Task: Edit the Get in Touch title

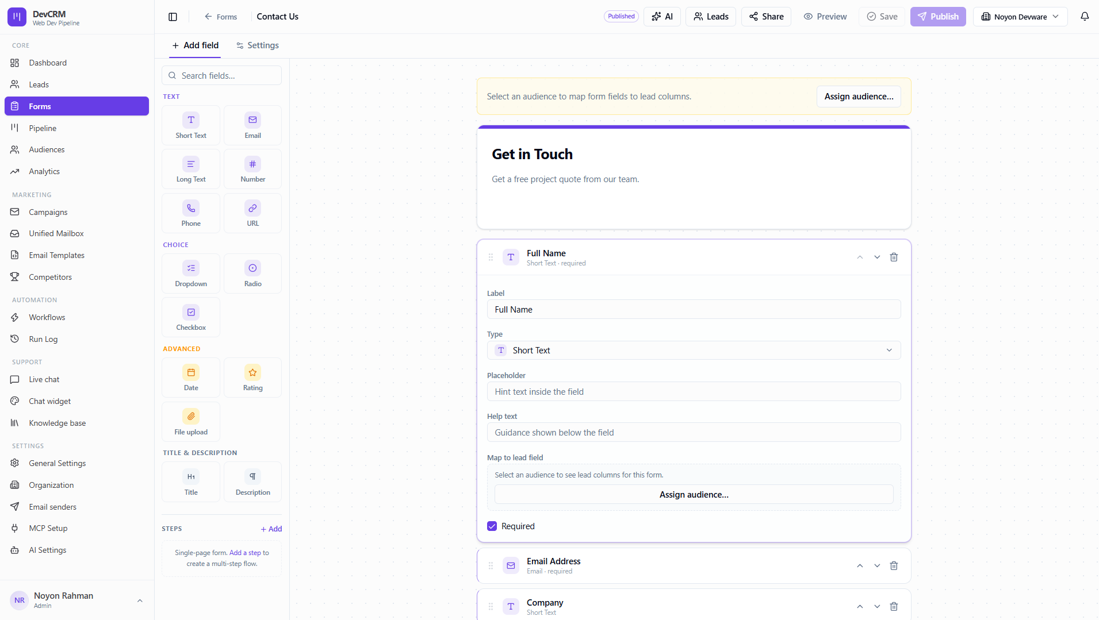Action: click(532, 155)
